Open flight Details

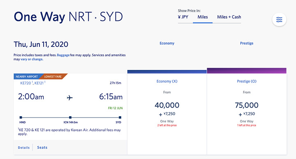23,147
